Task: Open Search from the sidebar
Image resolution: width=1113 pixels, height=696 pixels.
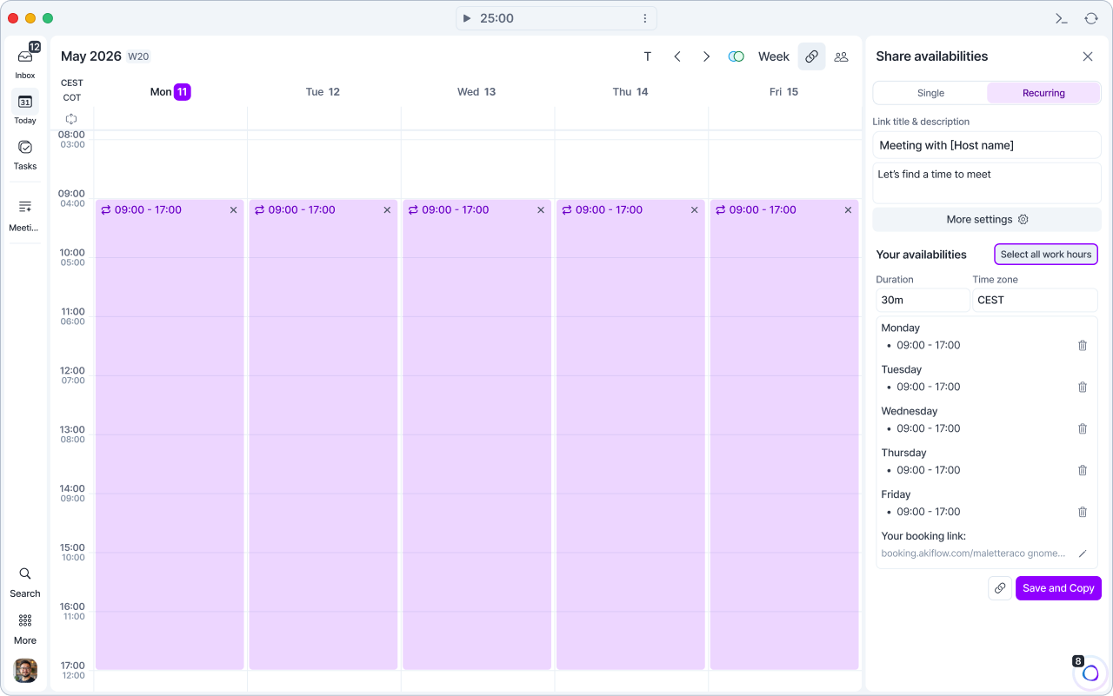Action: [25, 581]
